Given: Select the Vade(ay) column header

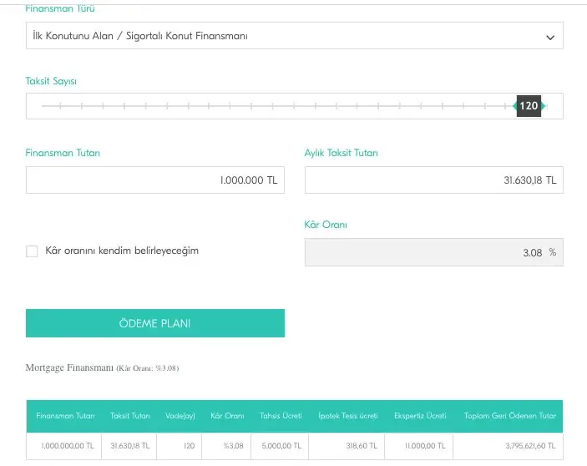Looking at the screenshot, I should coord(179,416).
